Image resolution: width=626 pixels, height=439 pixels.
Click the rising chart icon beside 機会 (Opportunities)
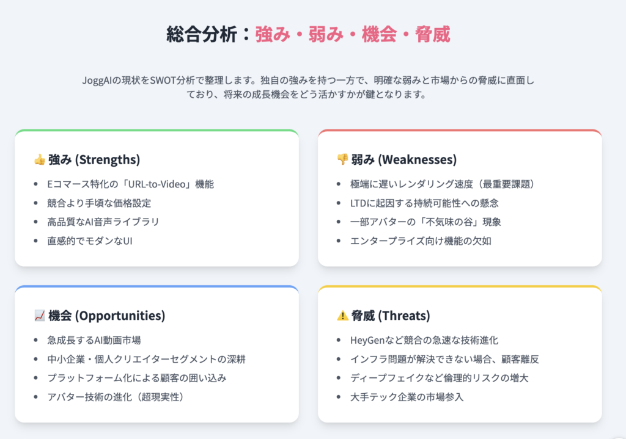pos(40,316)
